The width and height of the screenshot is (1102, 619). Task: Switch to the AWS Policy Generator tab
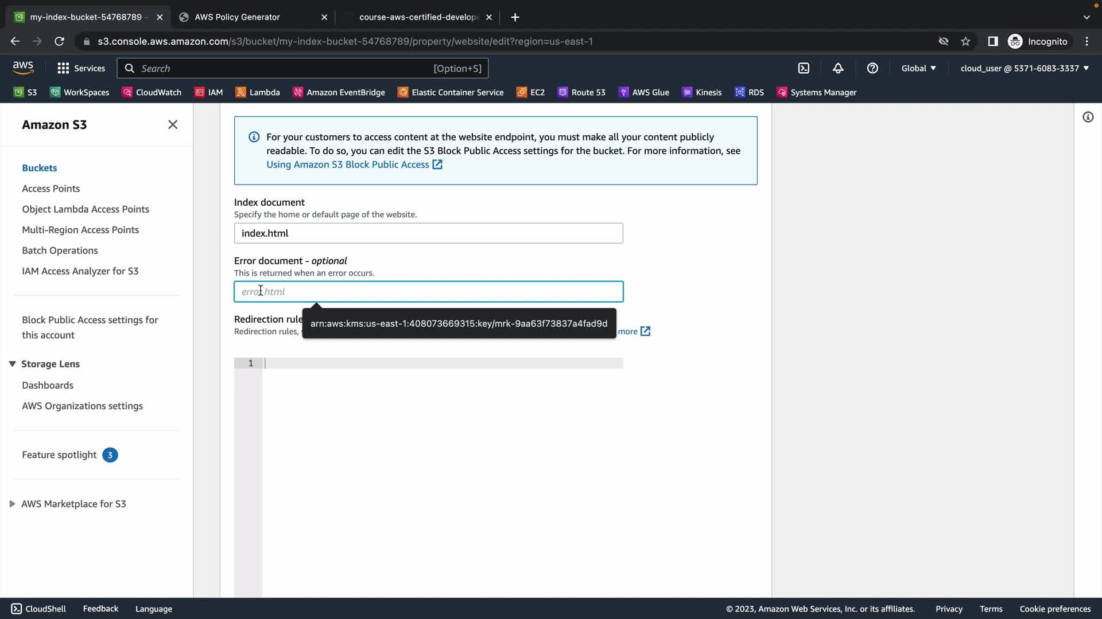point(237,17)
